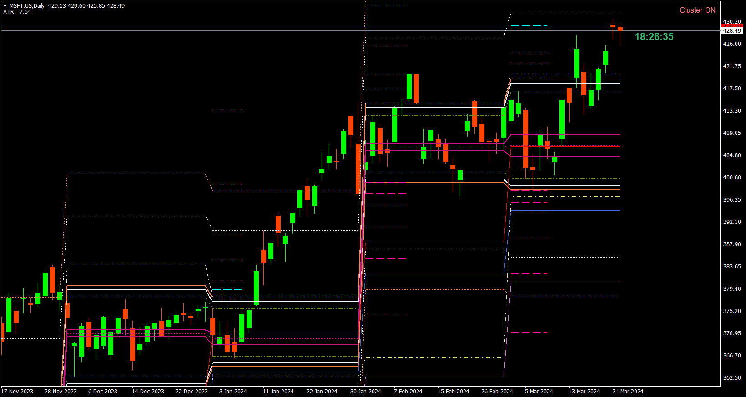Image resolution: width=746 pixels, height=397 pixels.
Task: Click the 3 Jan 2024 date label
Action: [x=233, y=392]
